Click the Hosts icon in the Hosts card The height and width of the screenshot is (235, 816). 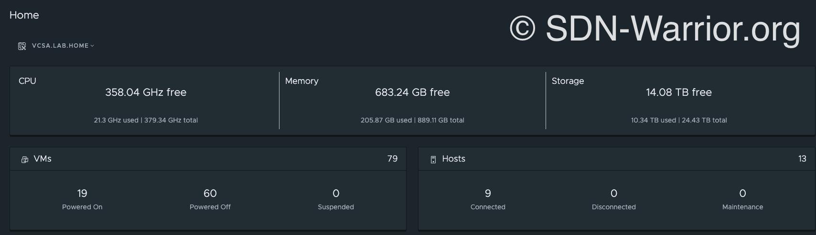pos(433,160)
